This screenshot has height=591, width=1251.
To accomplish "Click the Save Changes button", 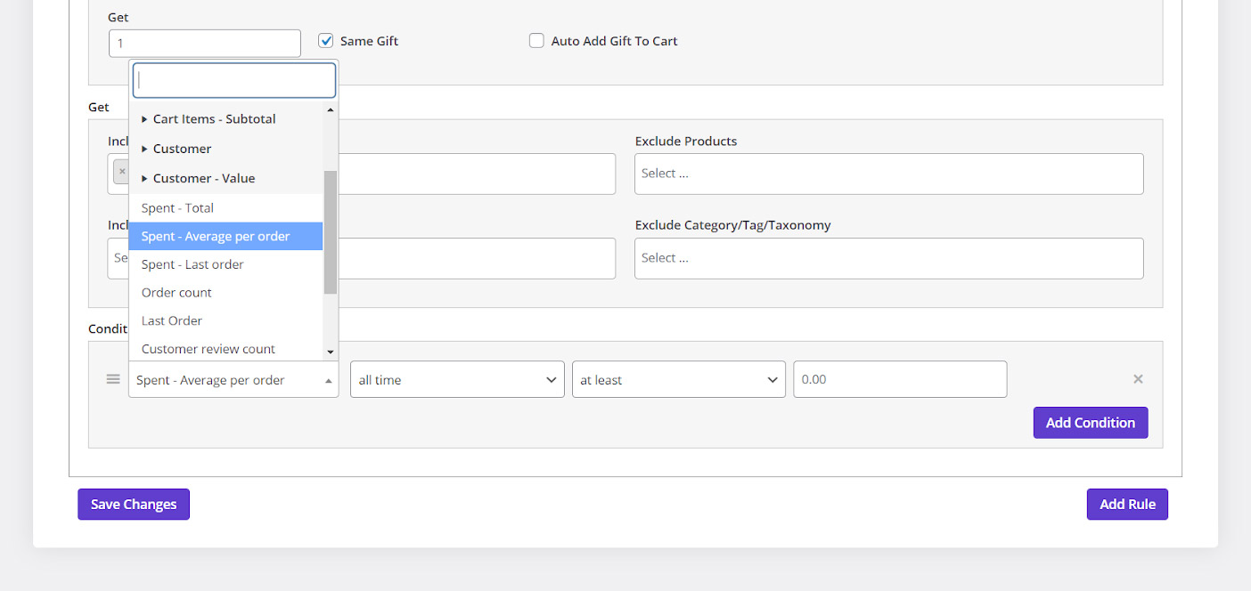I will [134, 505].
